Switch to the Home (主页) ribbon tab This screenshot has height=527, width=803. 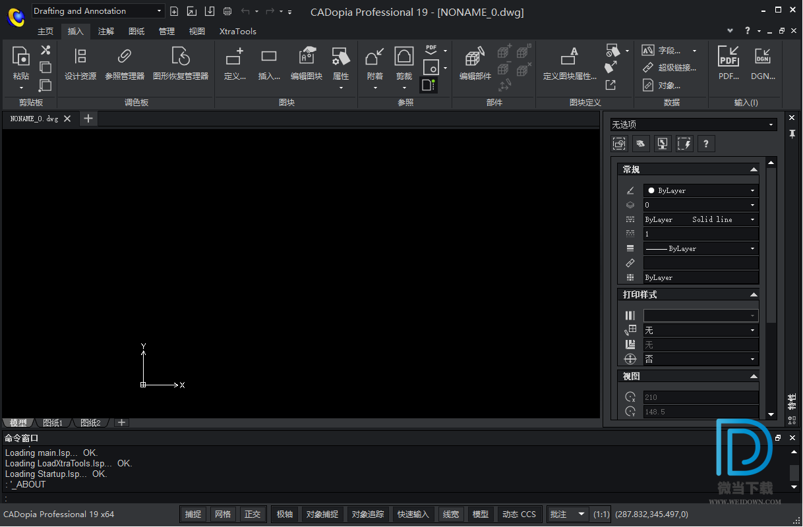45,31
